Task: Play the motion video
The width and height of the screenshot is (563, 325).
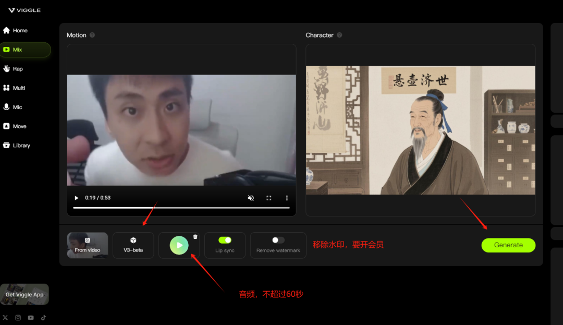Action: (x=77, y=198)
